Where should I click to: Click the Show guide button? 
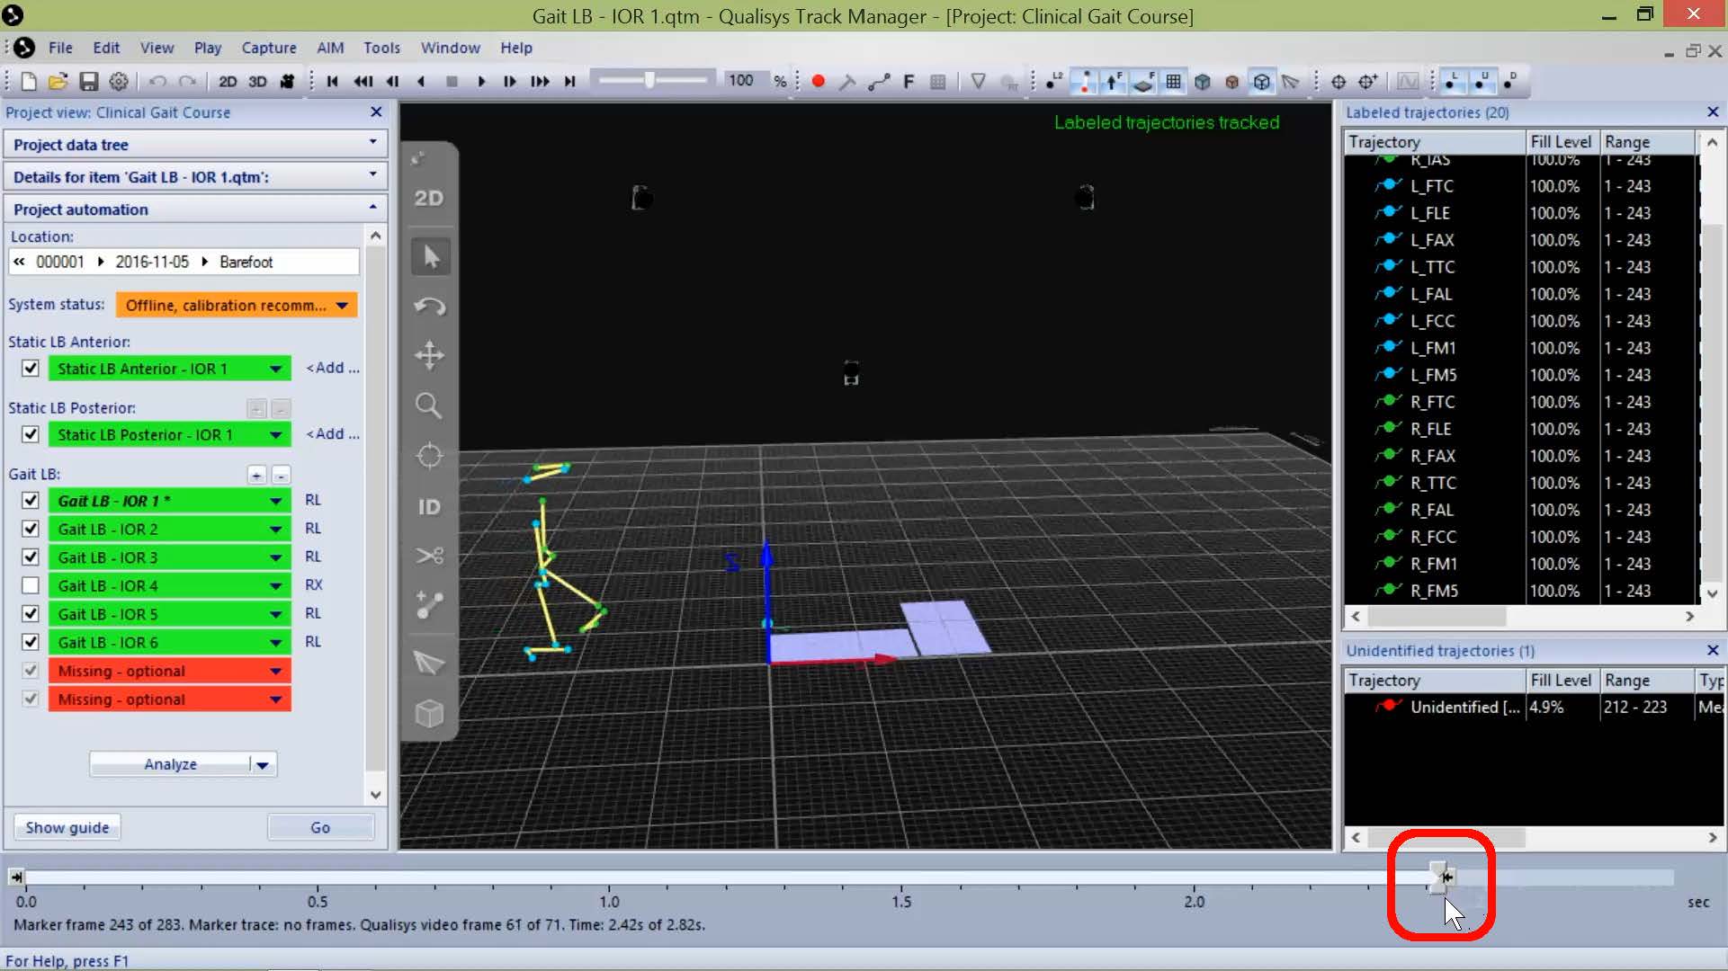[67, 827]
